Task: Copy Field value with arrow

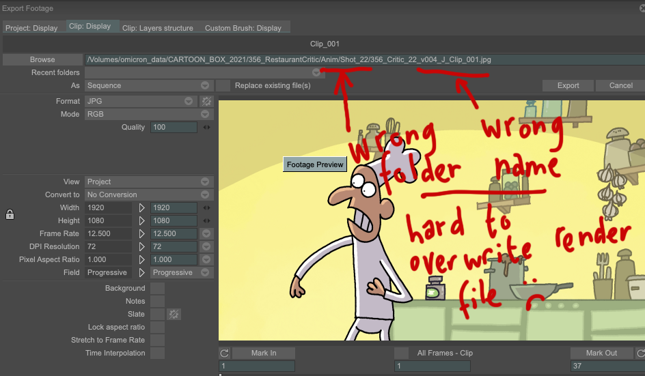Action: click(141, 273)
